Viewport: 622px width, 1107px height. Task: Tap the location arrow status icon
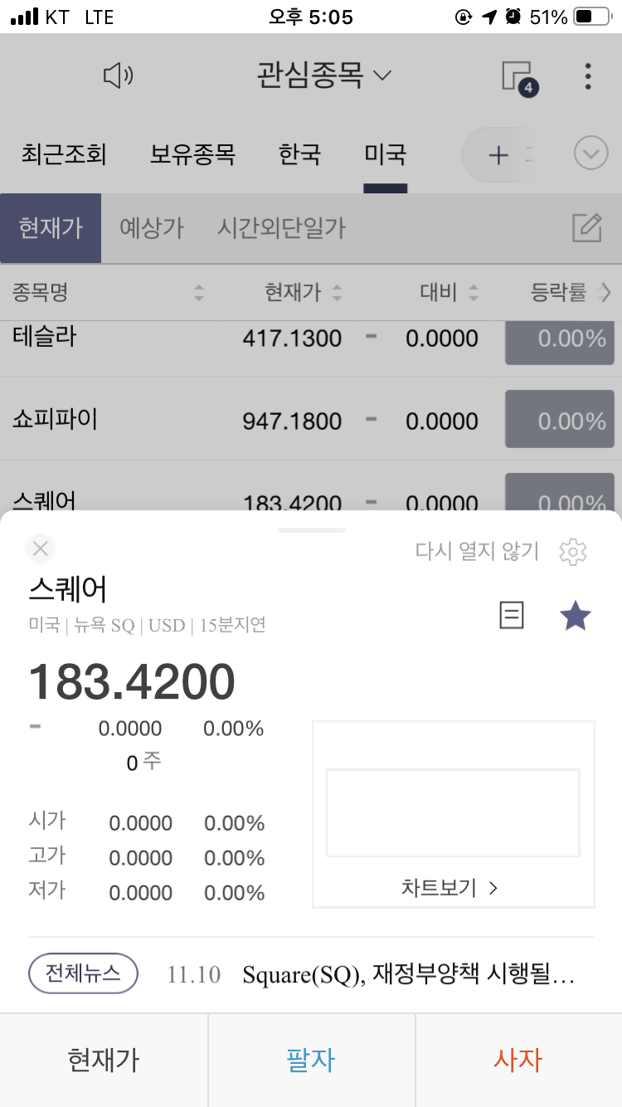coord(489,17)
